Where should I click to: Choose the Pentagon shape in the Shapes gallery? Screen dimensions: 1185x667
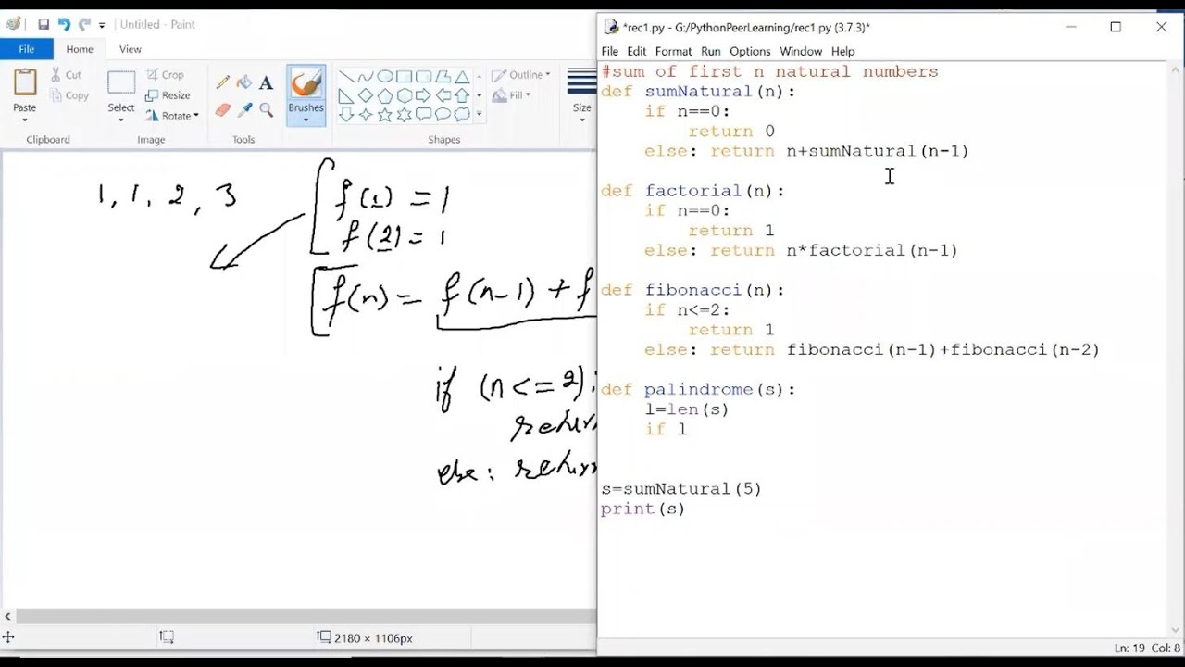(385, 95)
